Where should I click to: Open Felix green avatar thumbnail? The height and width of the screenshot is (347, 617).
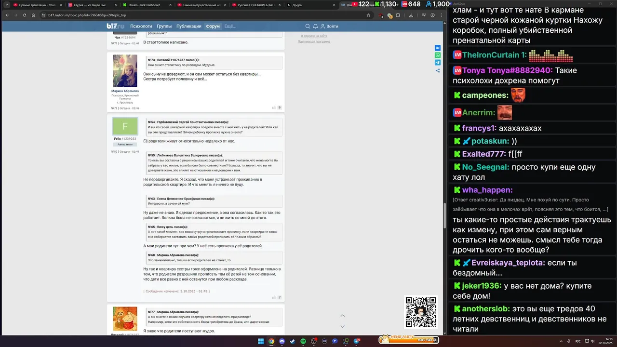click(x=125, y=126)
